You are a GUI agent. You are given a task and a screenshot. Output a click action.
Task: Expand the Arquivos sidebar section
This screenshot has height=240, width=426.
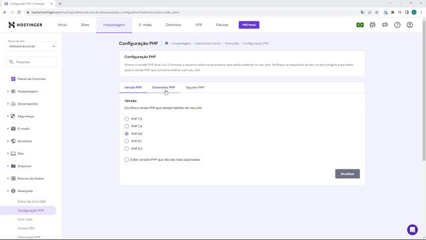pos(7,166)
